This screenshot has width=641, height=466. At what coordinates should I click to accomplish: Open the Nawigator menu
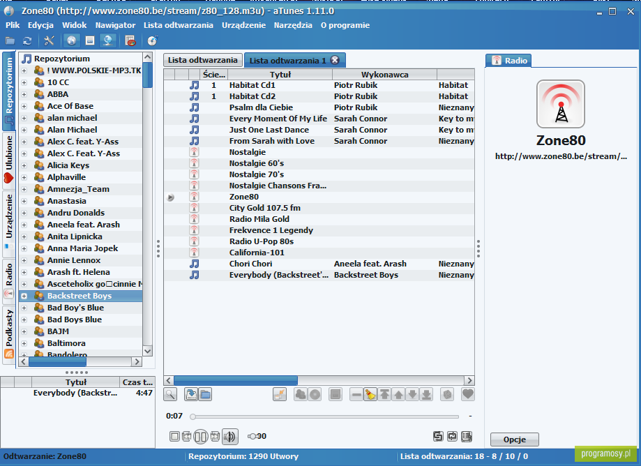pyautogui.click(x=115, y=25)
